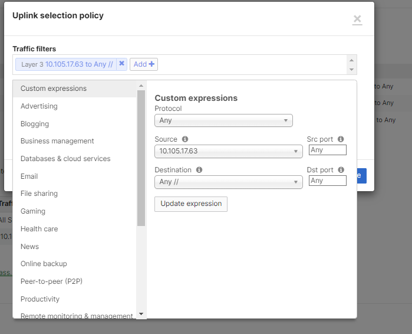Click the Dst port info icon

pyautogui.click(x=341, y=170)
